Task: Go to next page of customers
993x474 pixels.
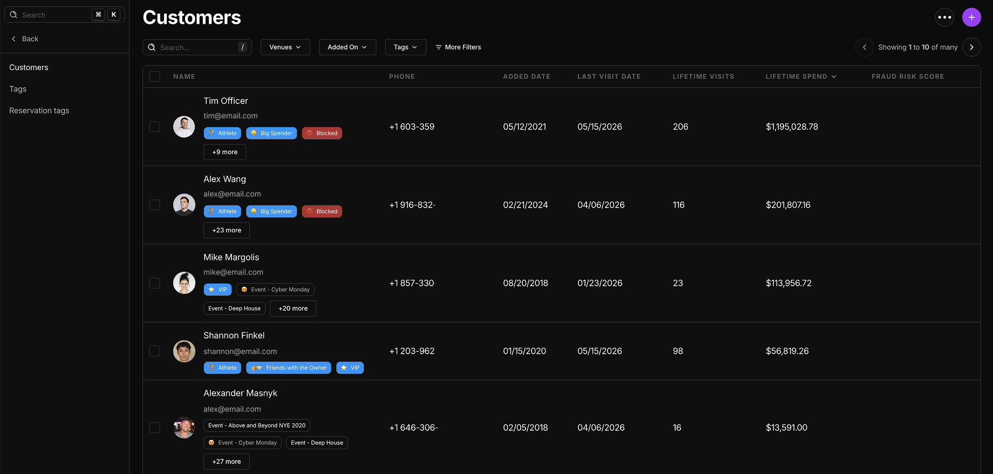Action: pyautogui.click(x=971, y=47)
